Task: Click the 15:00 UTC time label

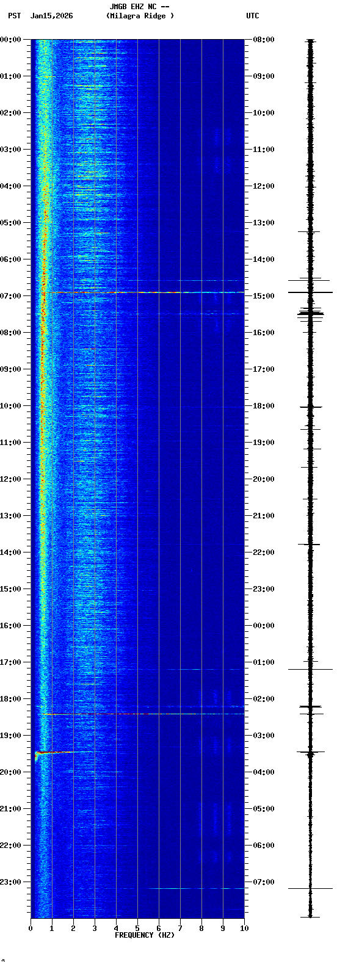Action: pos(264,296)
